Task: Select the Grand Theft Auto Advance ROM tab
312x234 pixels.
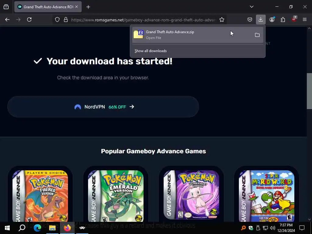Action: pos(48,7)
